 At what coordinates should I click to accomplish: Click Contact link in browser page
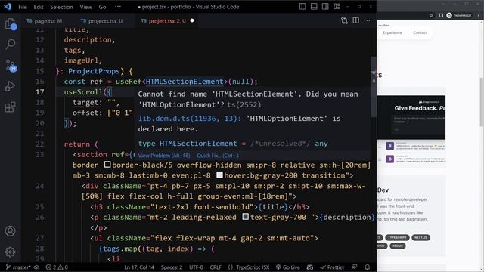pos(420,32)
